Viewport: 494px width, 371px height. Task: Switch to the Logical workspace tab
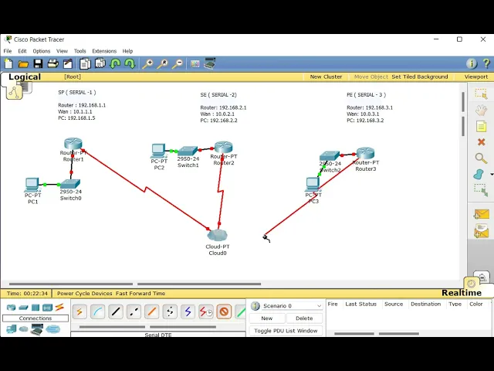[25, 77]
